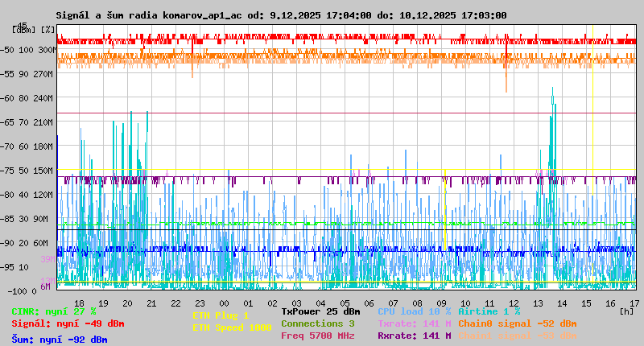Select the CINR legend entry in green
The image size is (644, 346).
[54, 311]
